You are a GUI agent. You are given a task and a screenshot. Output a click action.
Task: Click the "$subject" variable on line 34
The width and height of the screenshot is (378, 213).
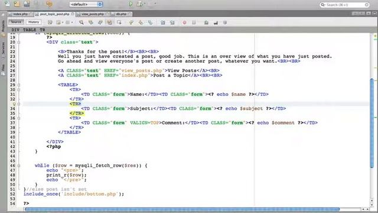[251, 109]
